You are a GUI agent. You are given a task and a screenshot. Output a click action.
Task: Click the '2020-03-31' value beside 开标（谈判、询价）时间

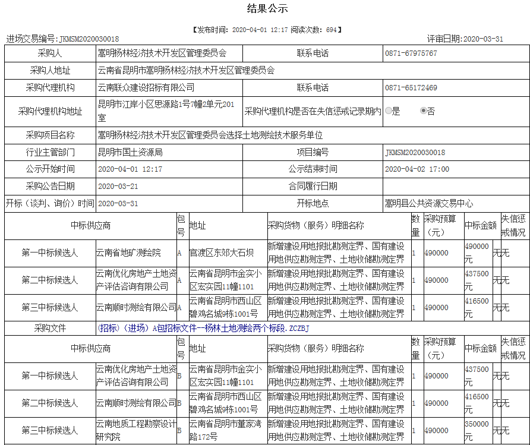tap(118, 204)
